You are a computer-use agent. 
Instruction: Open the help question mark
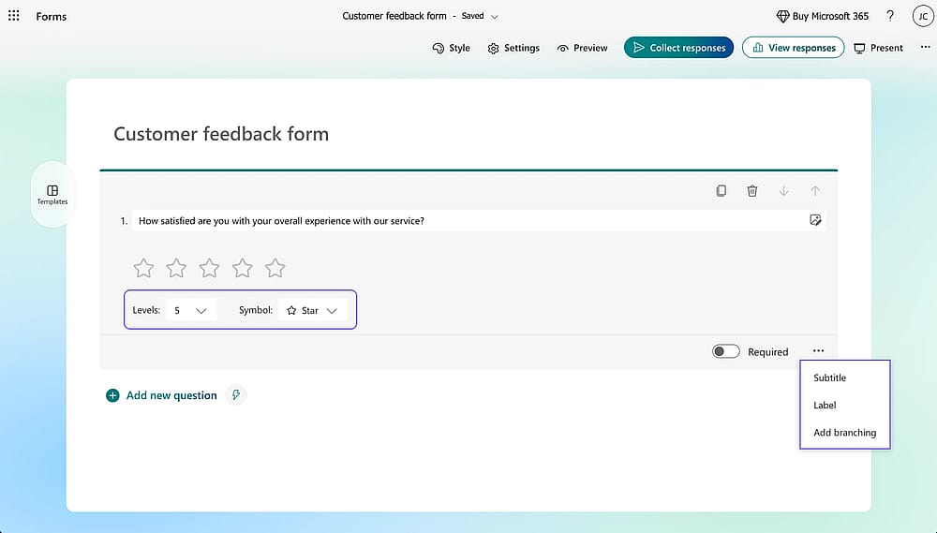pyautogui.click(x=890, y=16)
